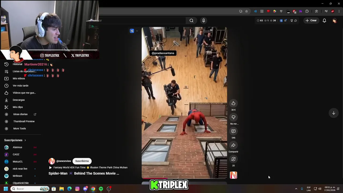Click the red extension icon with badge 2
Screen dimensions: 343x193
pyautogui.click(x=294, y=11)
